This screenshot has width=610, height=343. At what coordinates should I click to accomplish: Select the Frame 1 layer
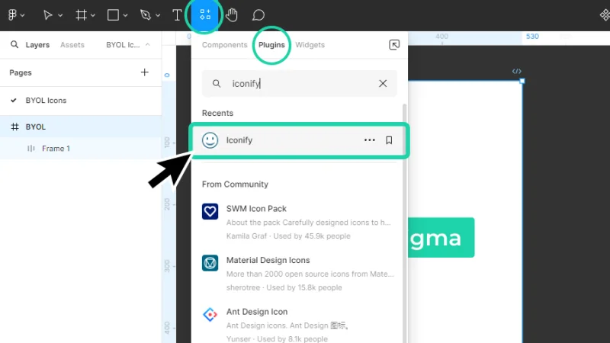tap(81, 148)
